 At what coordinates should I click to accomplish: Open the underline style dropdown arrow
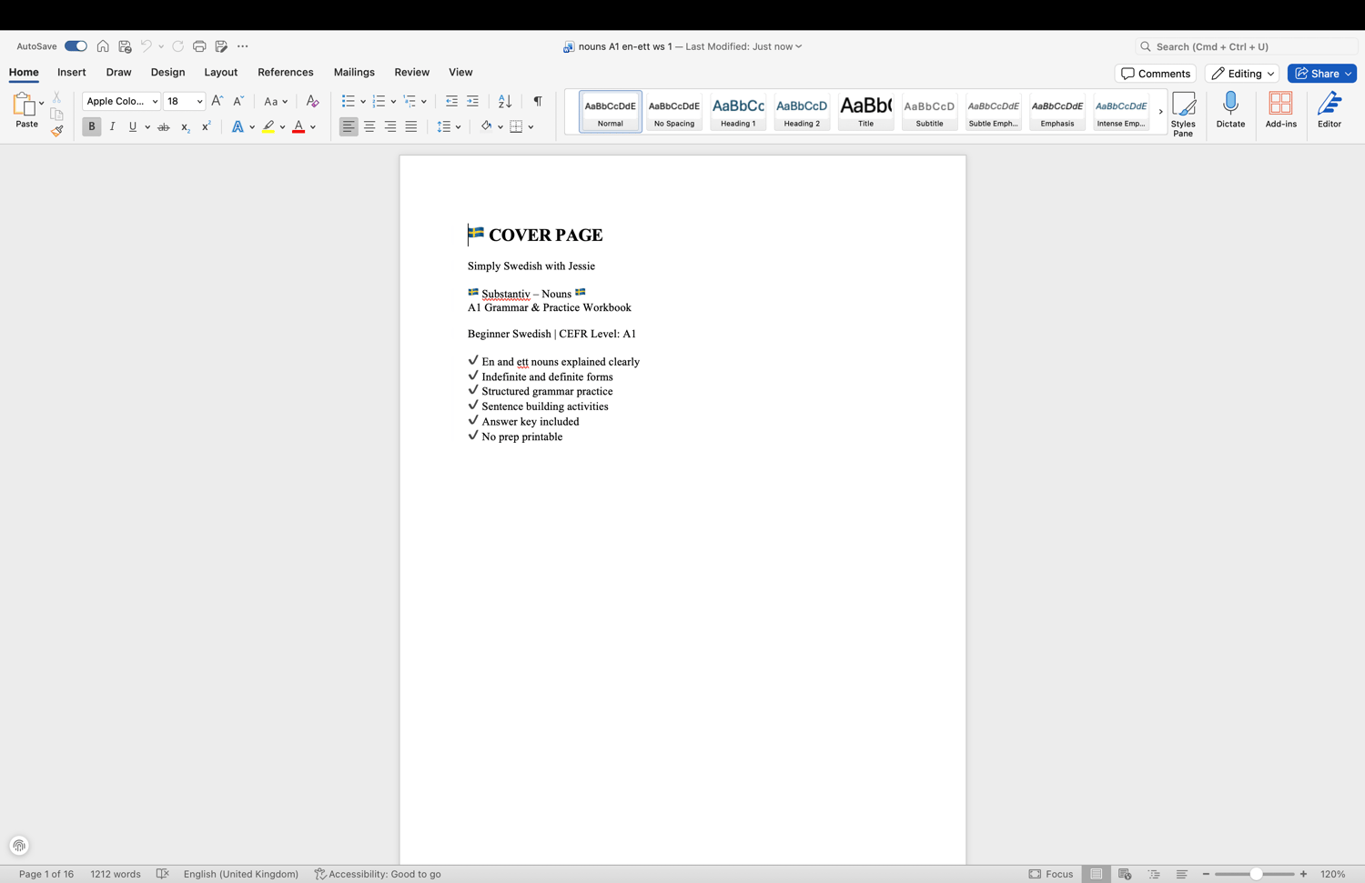pyautogui.click(x=147, y=127)
